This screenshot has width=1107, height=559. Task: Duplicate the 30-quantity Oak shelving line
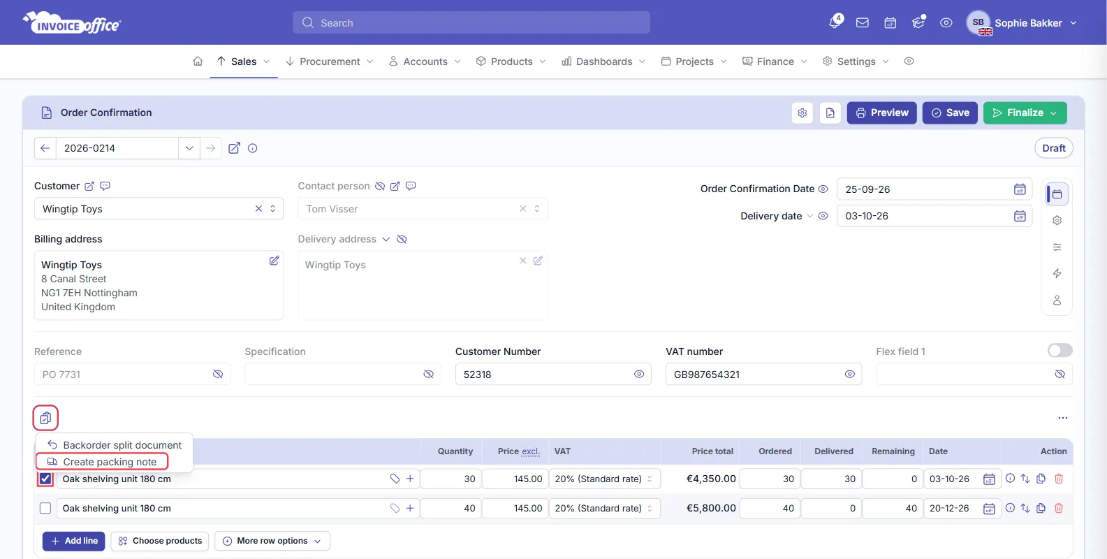1041,479
